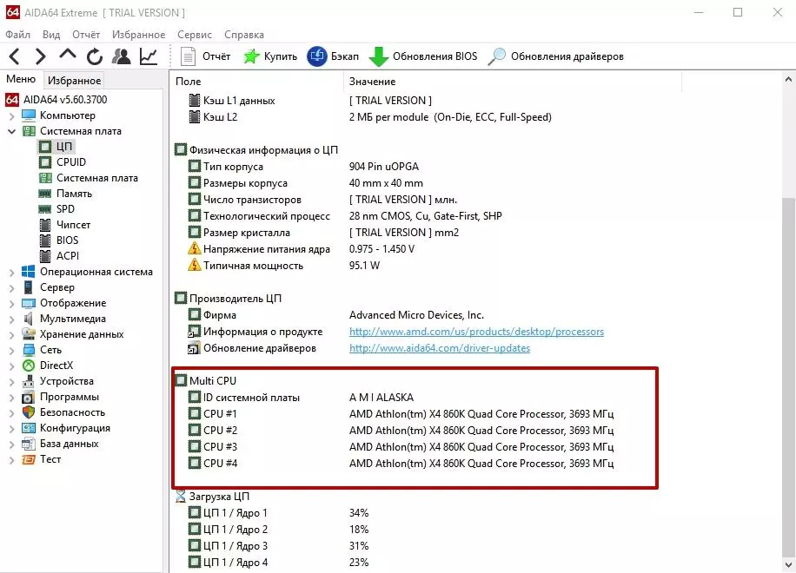Image resolution: width=796 pixels, height=573 pixels.
Task: Click the back navigation arrow
Action: click(x=15, y=56)
